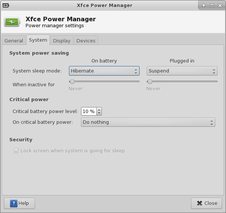Decrease the critical battery power level with down arrow
The width and height of the screenshot is (226, 213).
(x=99, y=113)
